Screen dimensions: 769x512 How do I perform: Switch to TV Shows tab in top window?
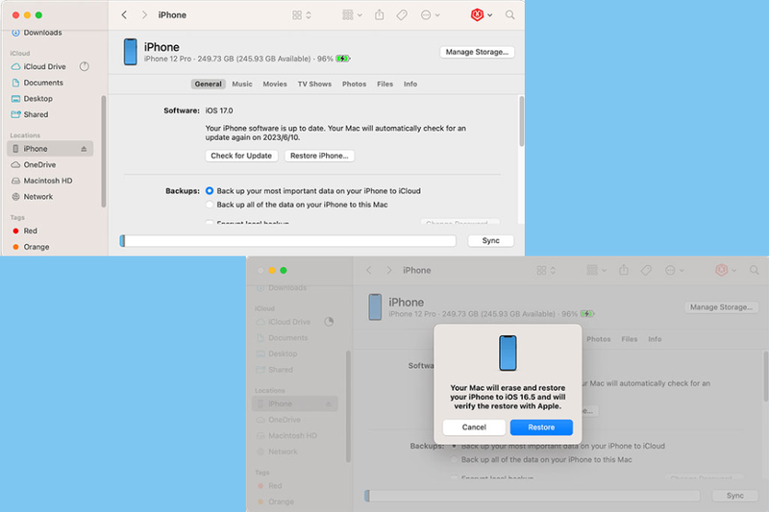coord(314,84)
